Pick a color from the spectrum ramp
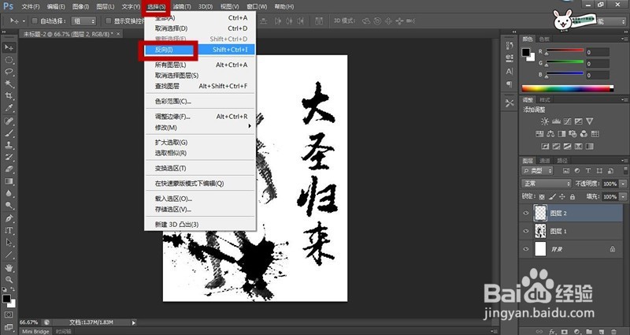Viewport: 630px width, 335px height. point(567,88)
